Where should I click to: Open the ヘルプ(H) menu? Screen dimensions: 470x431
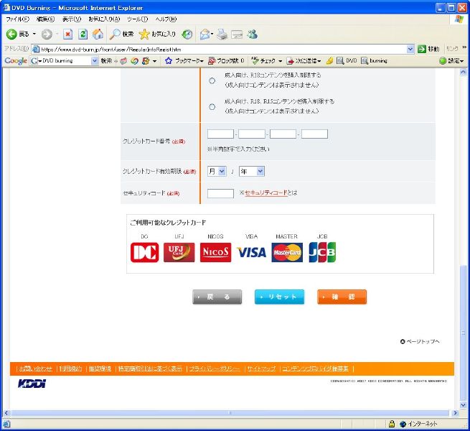[x=166, y=19]
